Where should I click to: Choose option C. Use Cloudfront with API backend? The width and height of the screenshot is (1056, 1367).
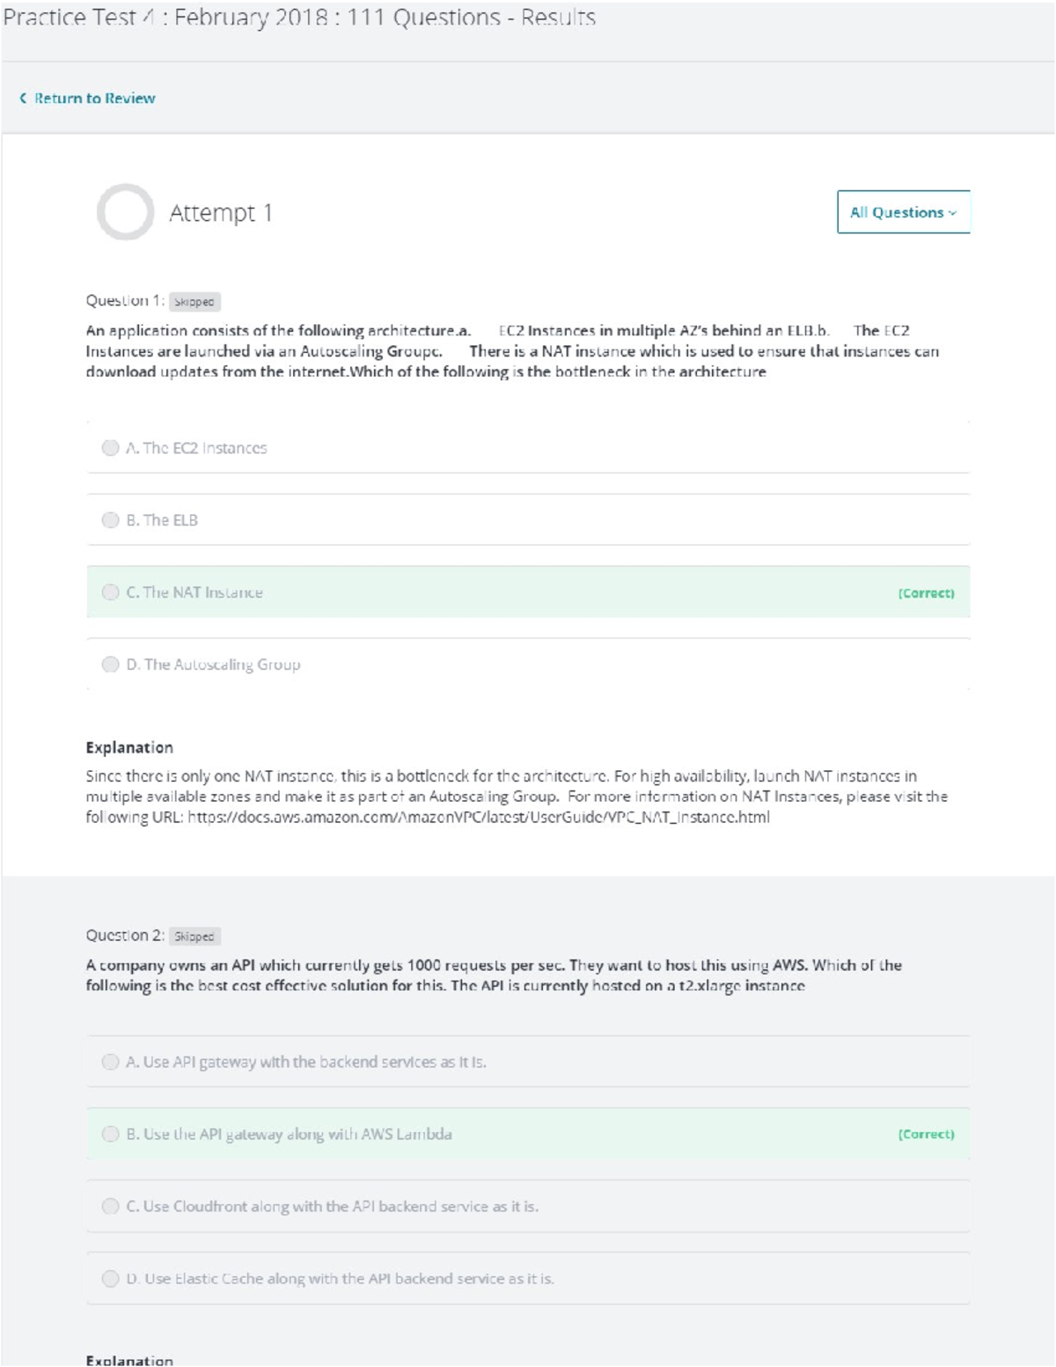pyautogui.click(x=110, y=1207)
